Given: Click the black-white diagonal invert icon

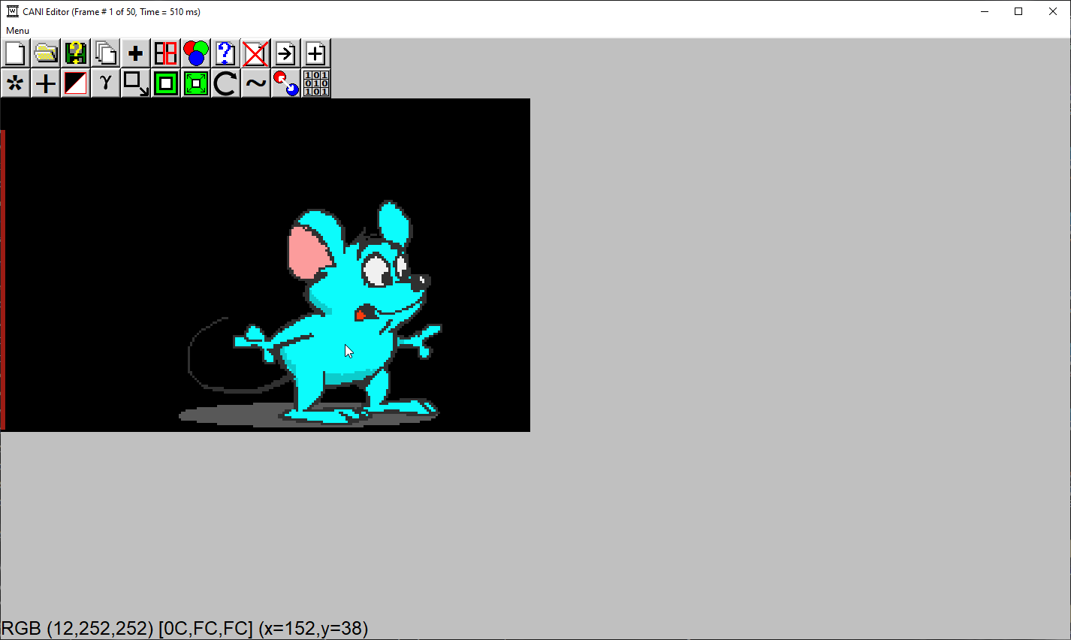Looking at the screenshot, I should tap(75, 83).
